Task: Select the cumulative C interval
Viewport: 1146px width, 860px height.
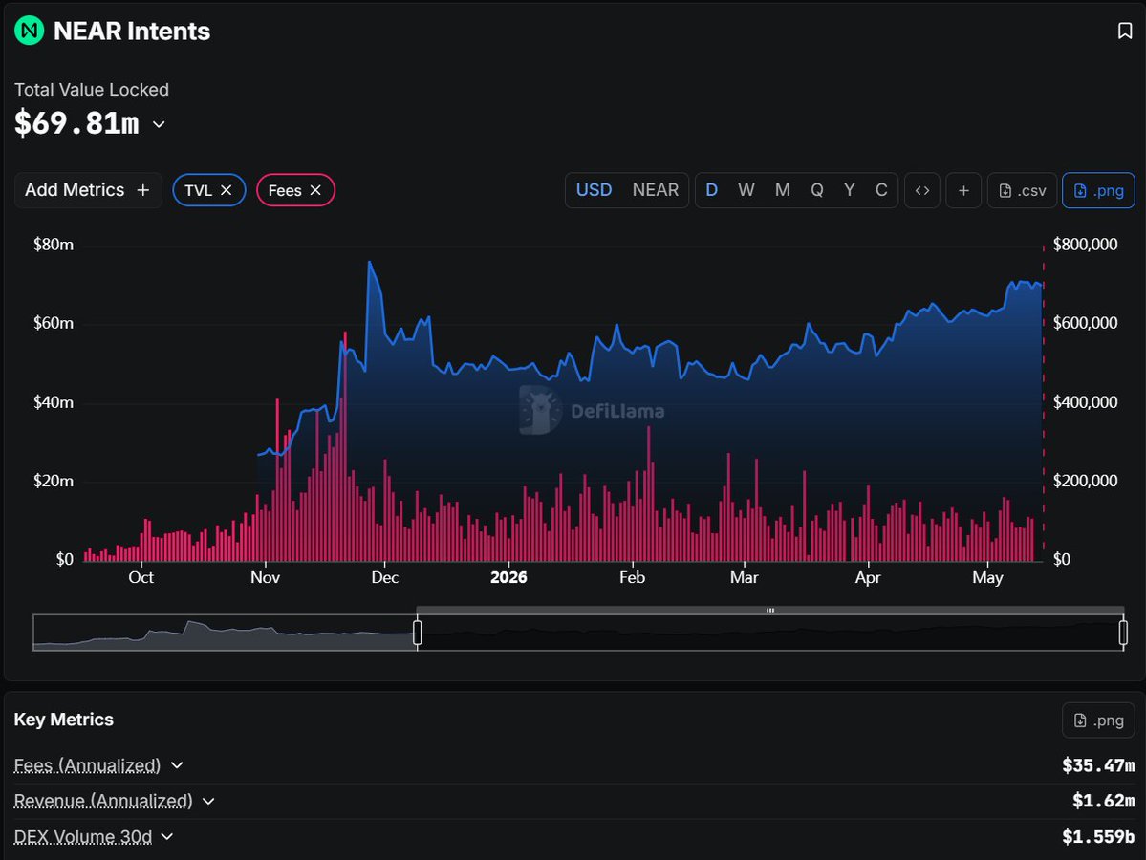Action: pos(881,190)
